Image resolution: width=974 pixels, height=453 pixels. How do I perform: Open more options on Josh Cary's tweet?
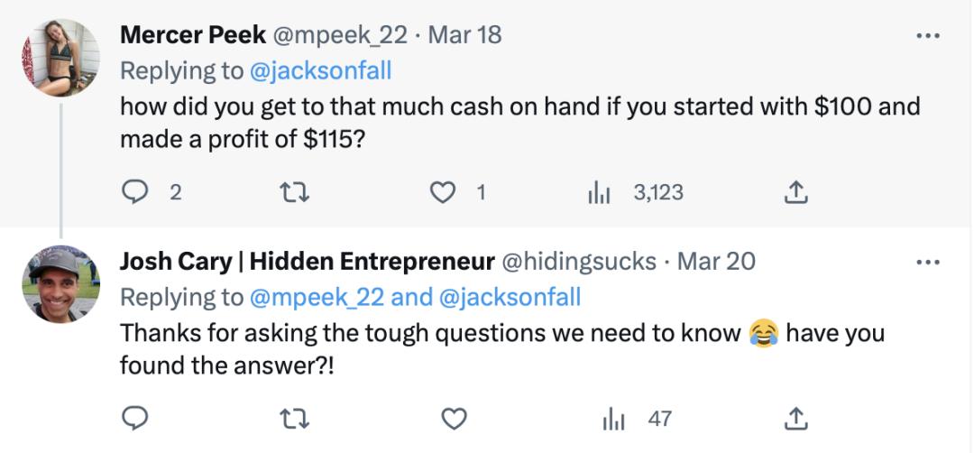pyautogui.click(x=928, y=262)
